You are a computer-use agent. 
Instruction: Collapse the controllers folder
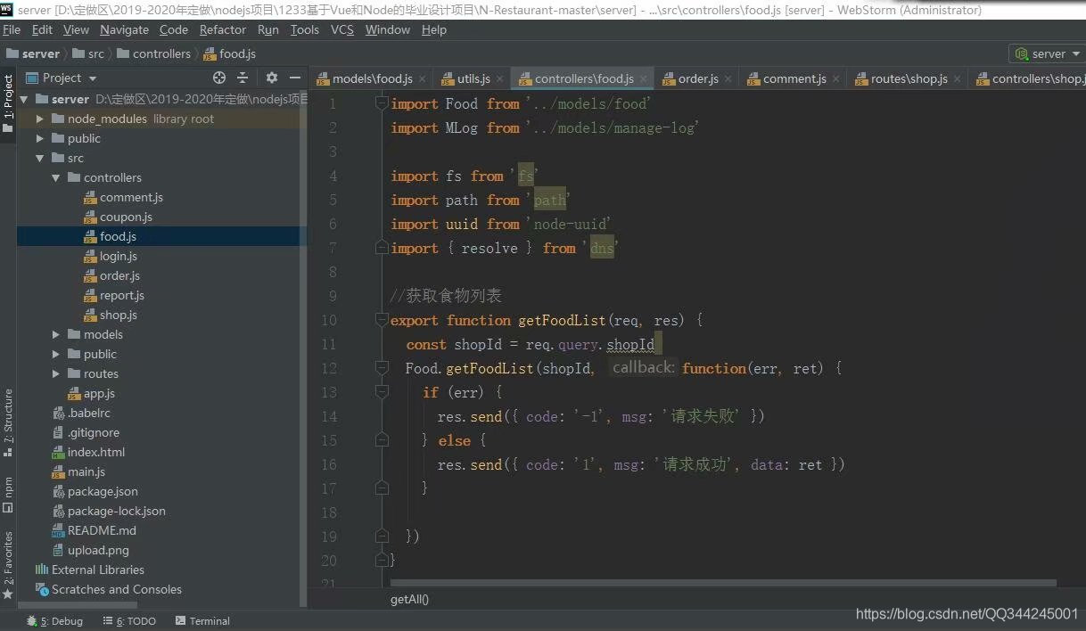[x=55, y=177]
